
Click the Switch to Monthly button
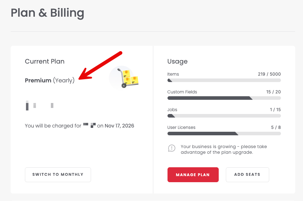pos(58,175)
